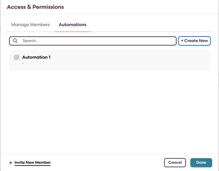Click the hexagon icon beside Automation 1
Viewport: 219px width, 171px height.
tap(17, 57)
